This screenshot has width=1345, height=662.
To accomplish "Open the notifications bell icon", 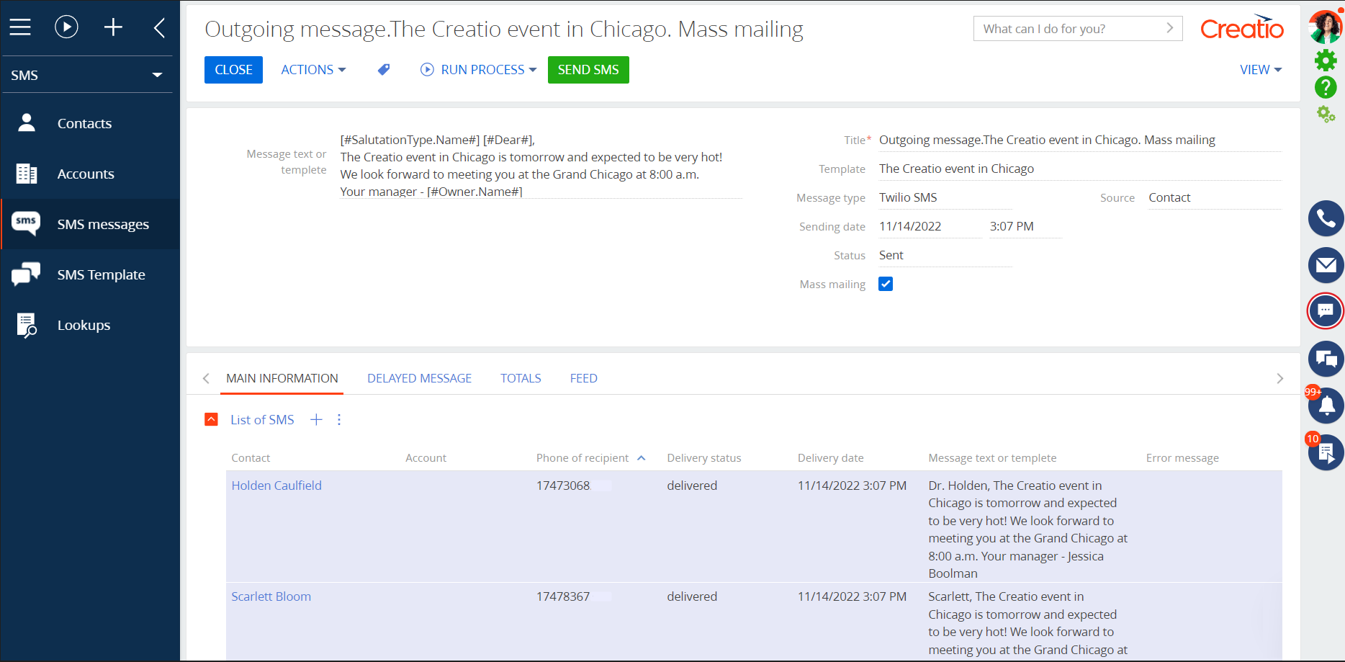I will [x=1326, y=405].
